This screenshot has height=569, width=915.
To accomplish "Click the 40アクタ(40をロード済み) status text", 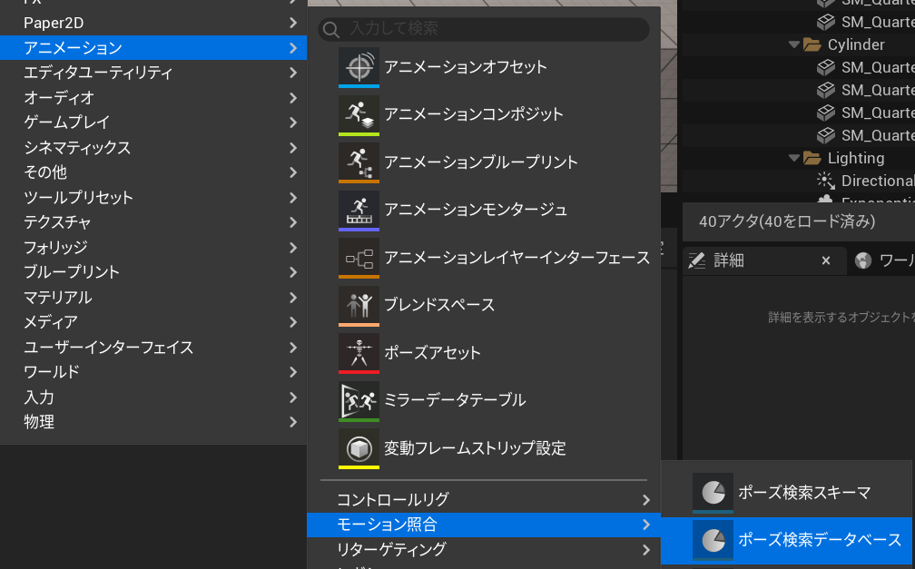I will 787,221.
